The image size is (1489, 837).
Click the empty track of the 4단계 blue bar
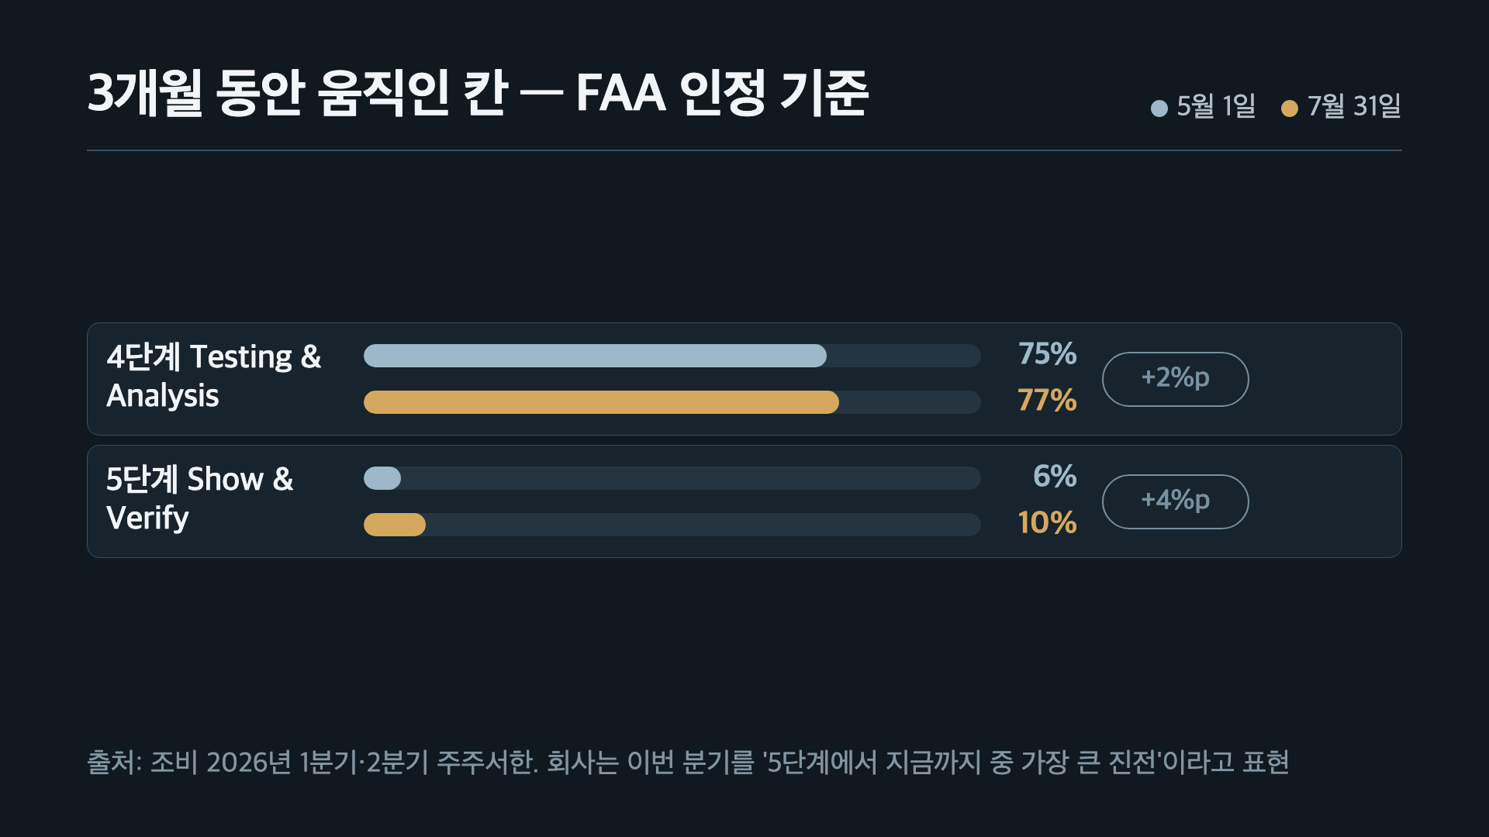pyautogui.click(x=903, y=356)
